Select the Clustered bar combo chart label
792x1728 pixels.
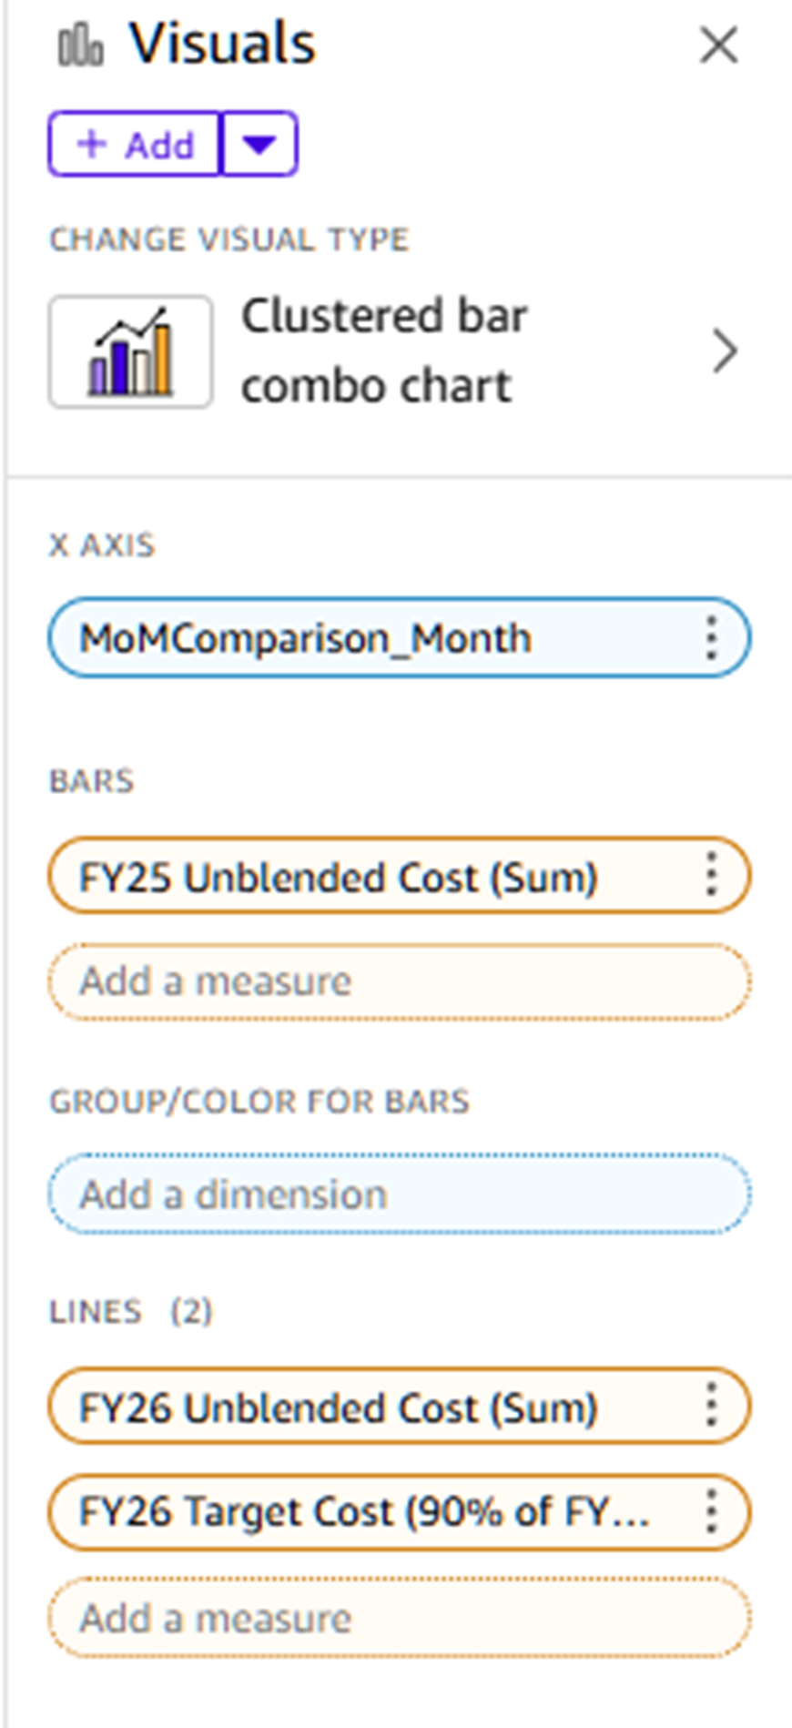point(383,351)
